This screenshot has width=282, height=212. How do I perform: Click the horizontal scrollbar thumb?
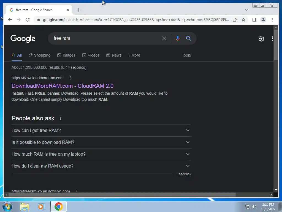(122, 195)
